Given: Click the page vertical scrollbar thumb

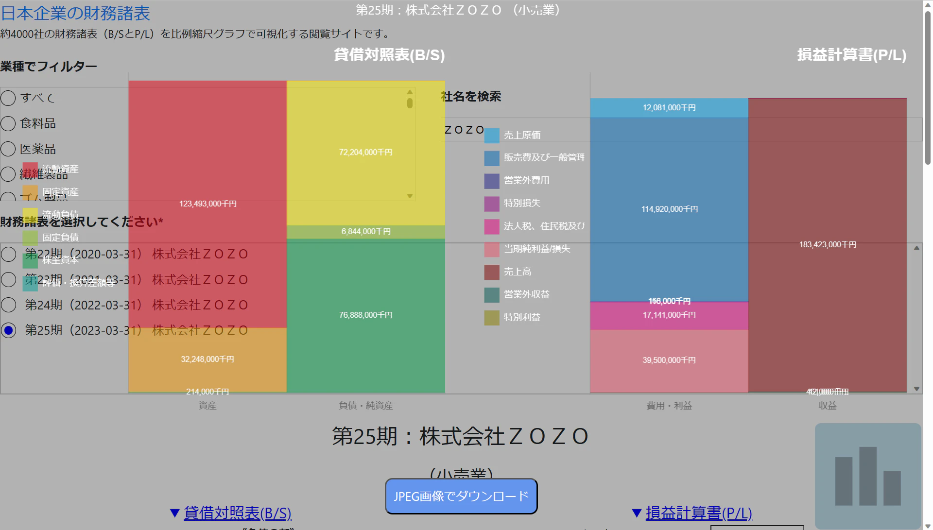Looking at the screenshot, I should (x=928, y=87).
